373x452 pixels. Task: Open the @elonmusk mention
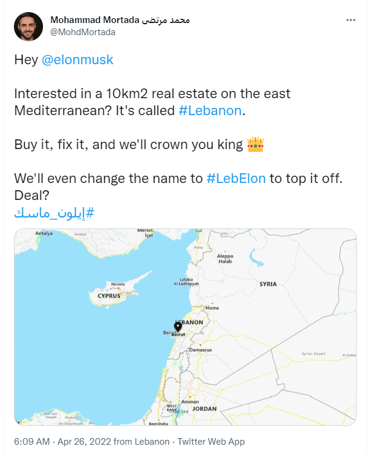click(78, 60)
